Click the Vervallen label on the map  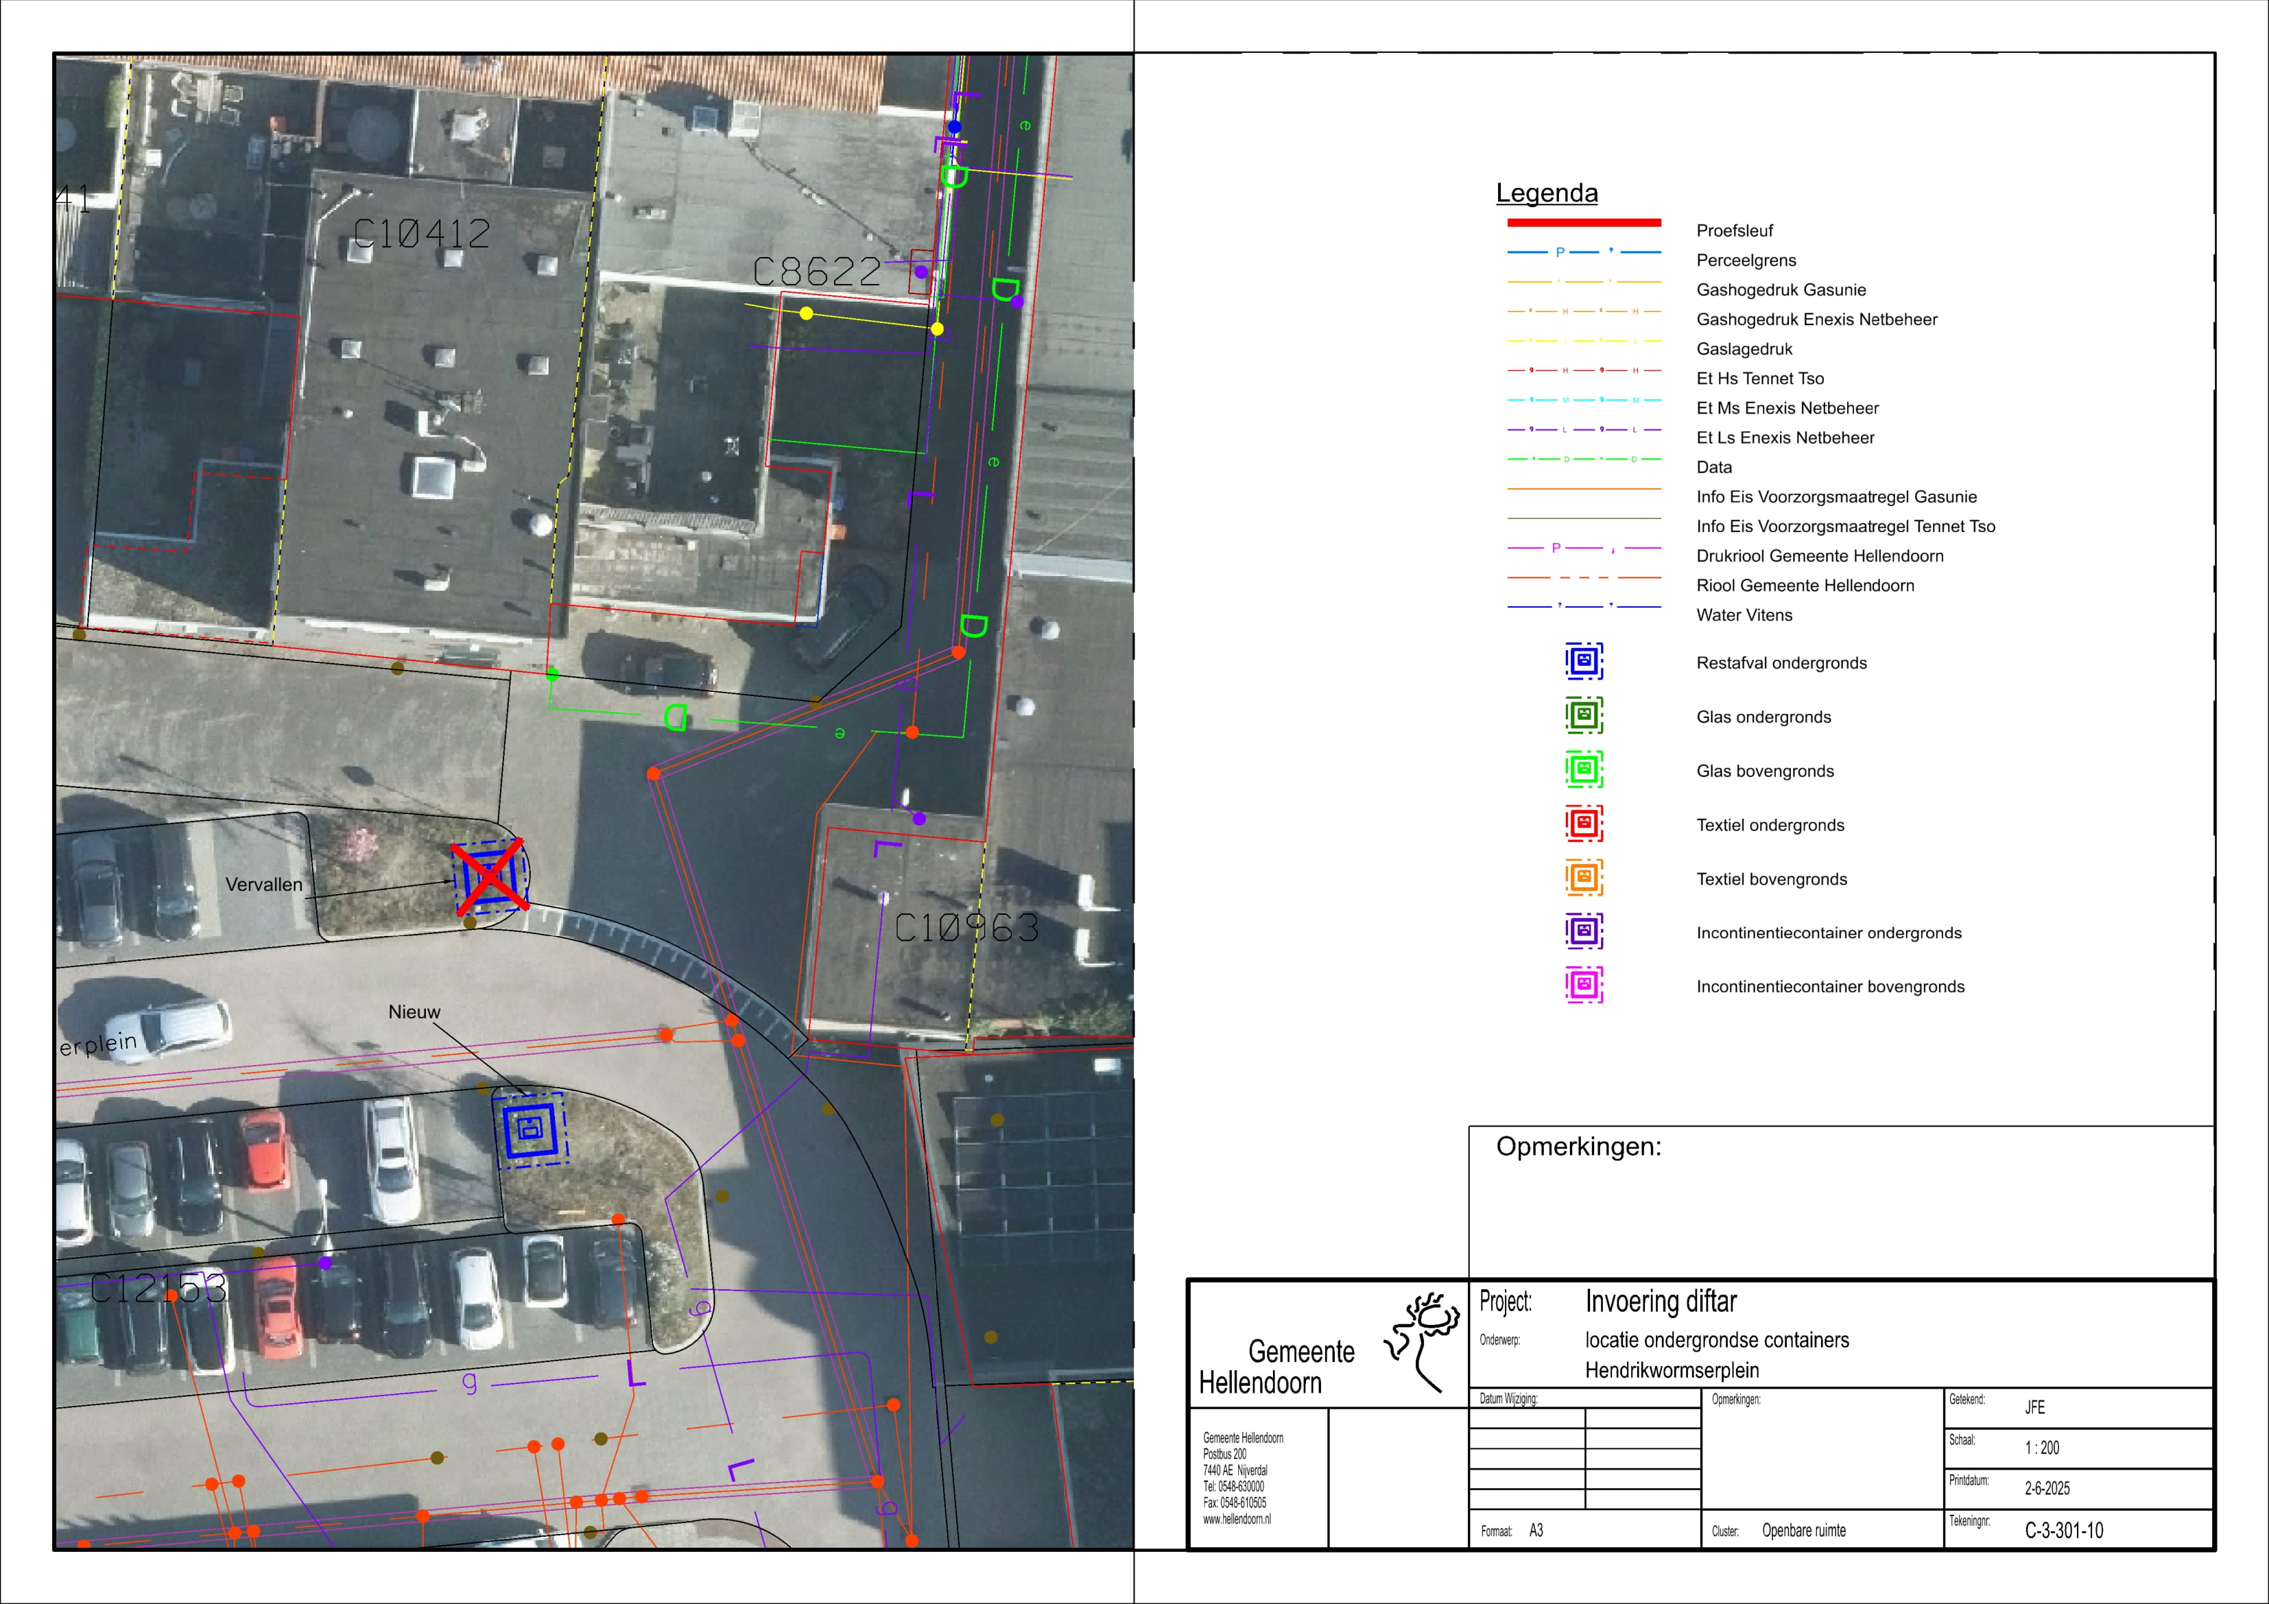[x=264, y=885]
